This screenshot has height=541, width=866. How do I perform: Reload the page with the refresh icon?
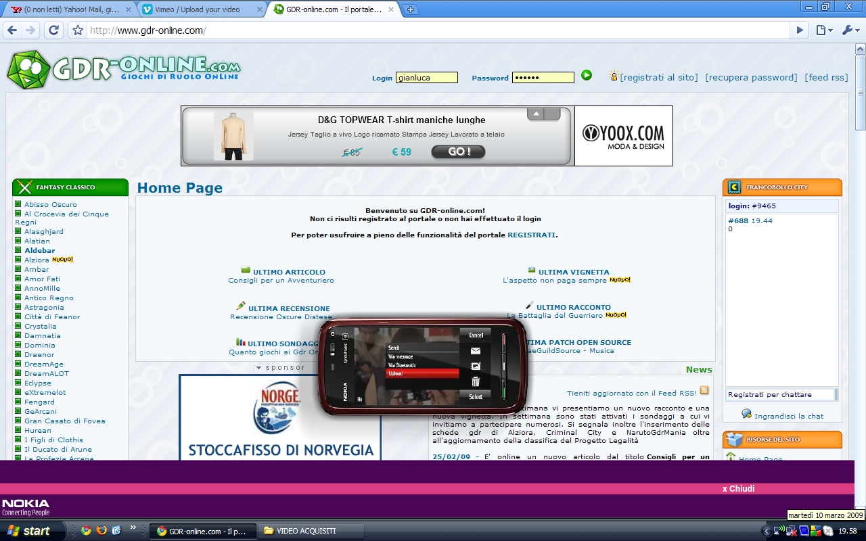[x=54, y=30]
